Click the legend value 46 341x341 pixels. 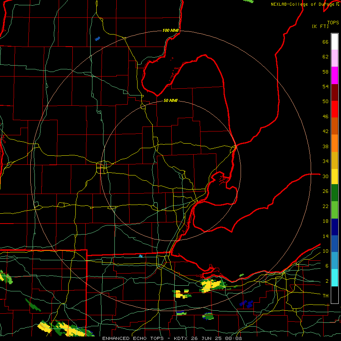(325, 117)
